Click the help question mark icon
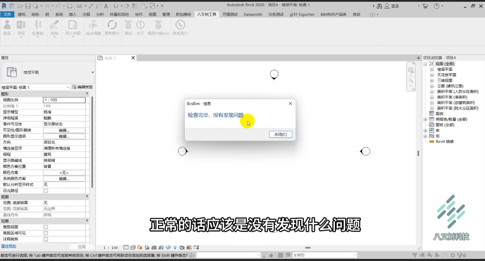 coord(436,6)
